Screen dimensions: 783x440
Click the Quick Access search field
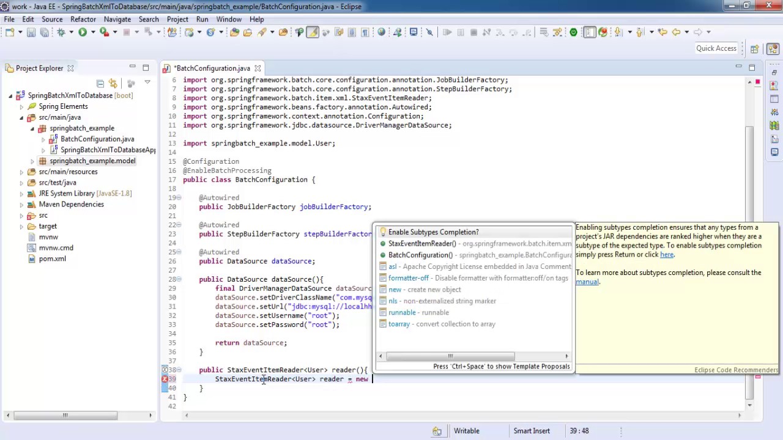(x=716, y=48)
